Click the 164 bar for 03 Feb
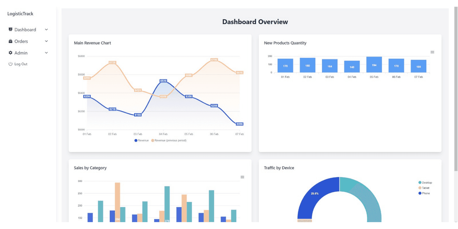 330,66
